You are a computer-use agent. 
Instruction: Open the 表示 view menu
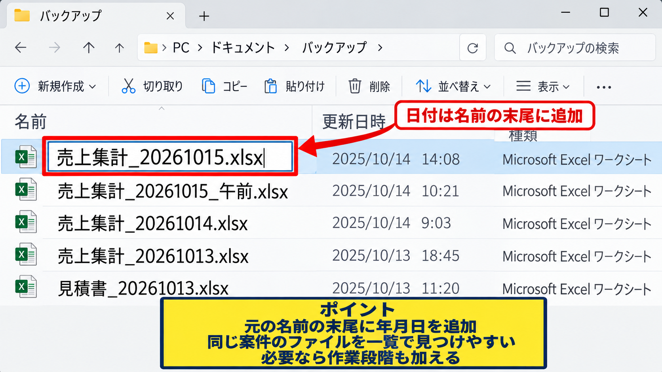pyautogui.click(x=543, y=86)
